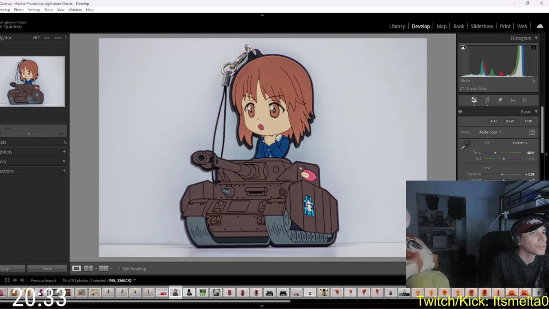Toggle Basic panel visibility eye
Viewport: 549px width, 309px height.
[x=460, y=112]
